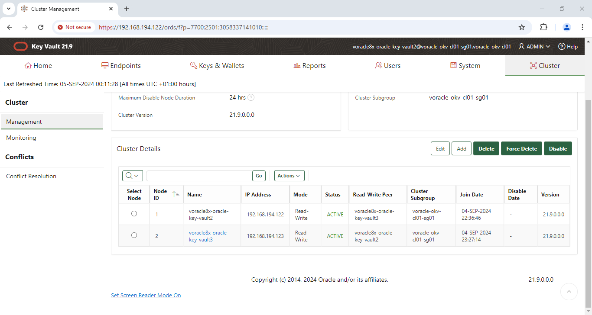592x315 pixels.
Task: Select node 1 radio button
Action: (x=134, y=214)
